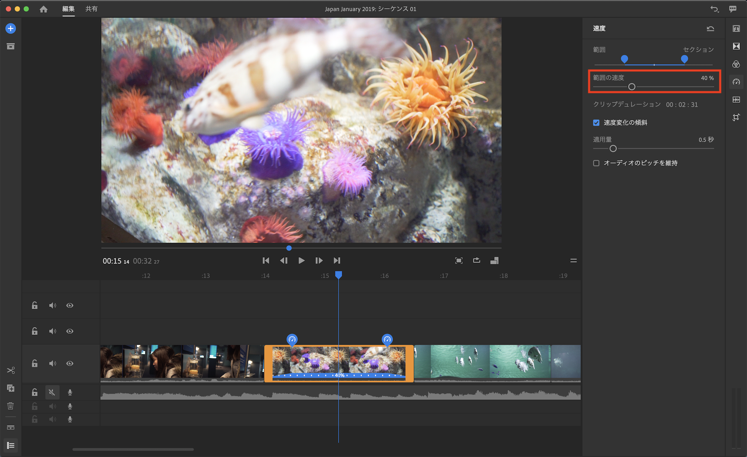Click the 範囲の速度 slider handle
The width and height of the screenshot is (747, 457).
pyautogui.click(x=632, y=87)
